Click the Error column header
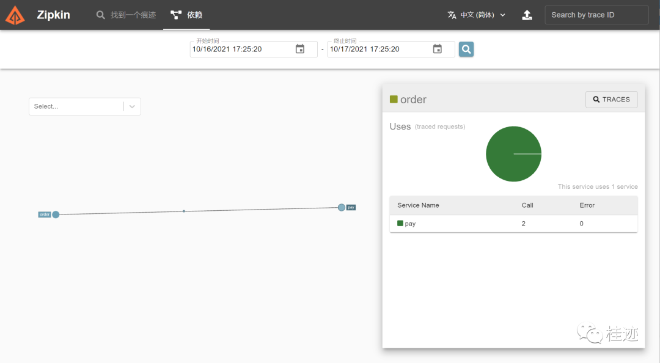The width and height of the screenshot is (660, 363). (x=587, y=205)
